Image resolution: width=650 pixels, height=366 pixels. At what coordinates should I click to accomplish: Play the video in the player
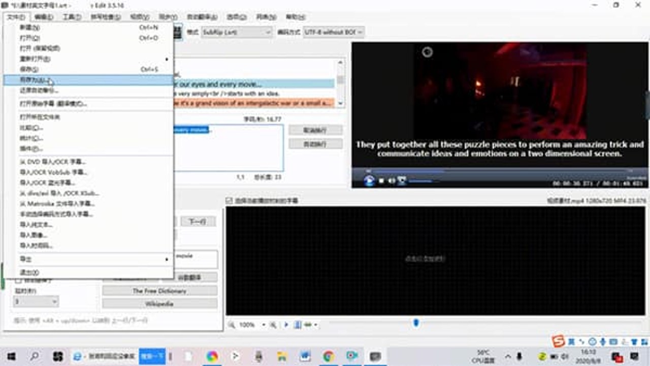[369, 180]
